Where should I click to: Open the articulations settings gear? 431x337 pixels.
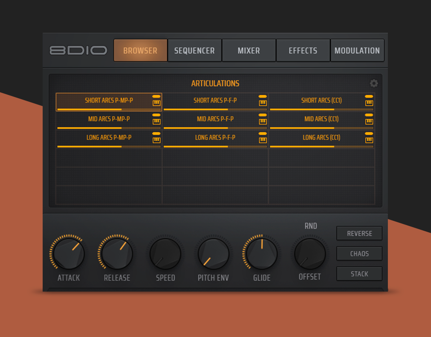point(373,83)
